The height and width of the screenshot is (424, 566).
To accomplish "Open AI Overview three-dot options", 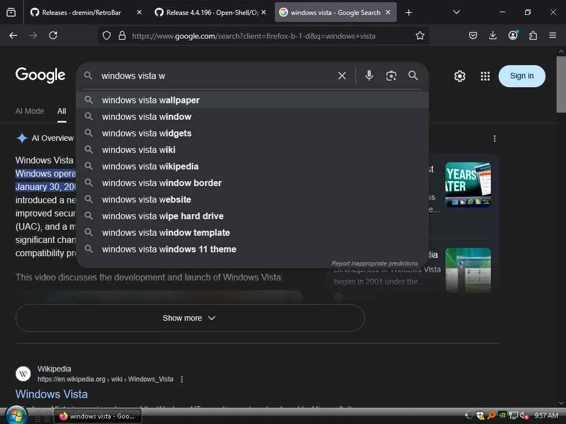I will (x=495, y=139).
